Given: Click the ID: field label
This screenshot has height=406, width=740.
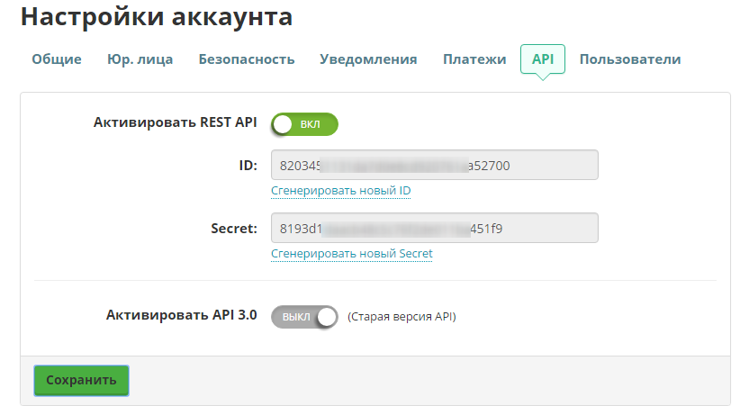Looking at the screenshot, I should [246, 166].
